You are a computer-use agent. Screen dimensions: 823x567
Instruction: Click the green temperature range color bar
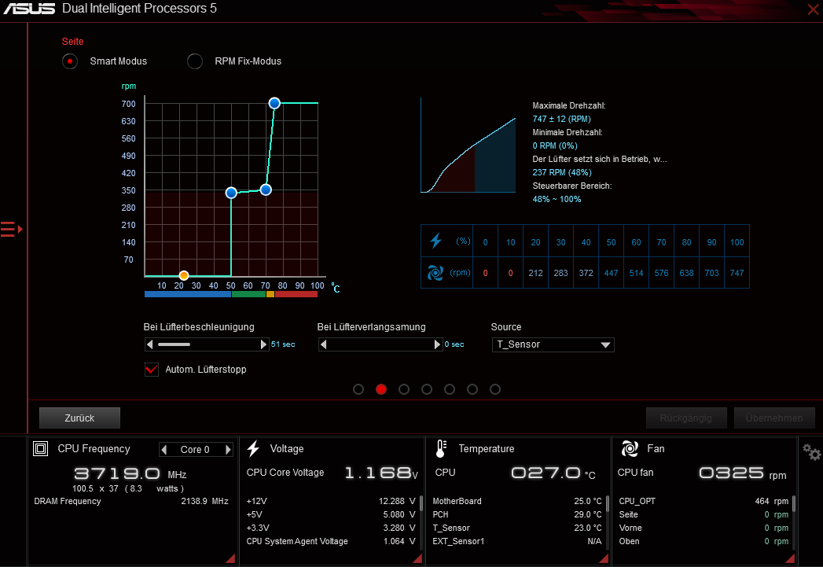(249, 294)
